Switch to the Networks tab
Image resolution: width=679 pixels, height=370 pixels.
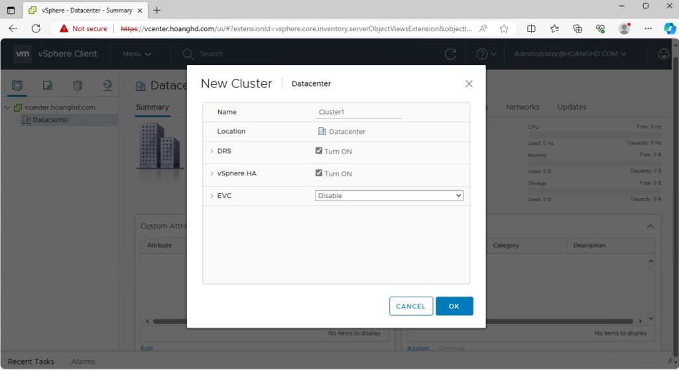523,107
